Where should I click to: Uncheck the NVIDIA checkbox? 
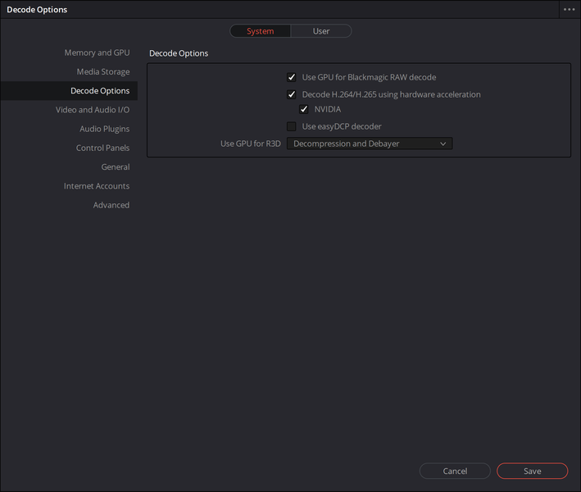[x=304, y=110]
